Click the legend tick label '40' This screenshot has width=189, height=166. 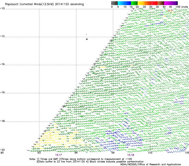point(164,7)
